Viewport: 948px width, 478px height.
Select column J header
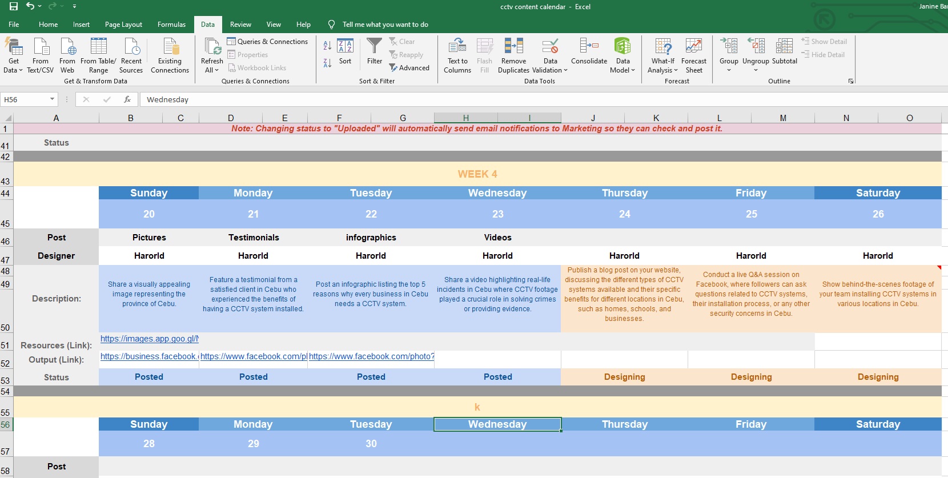coord(593,118)
